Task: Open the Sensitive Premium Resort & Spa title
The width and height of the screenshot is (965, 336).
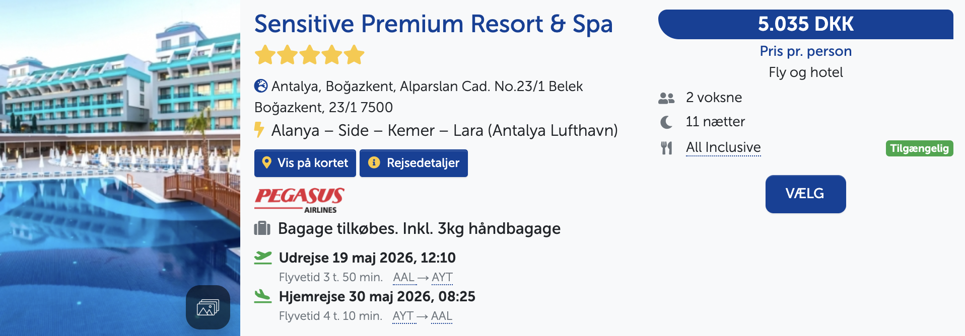Action: point(433,24)
